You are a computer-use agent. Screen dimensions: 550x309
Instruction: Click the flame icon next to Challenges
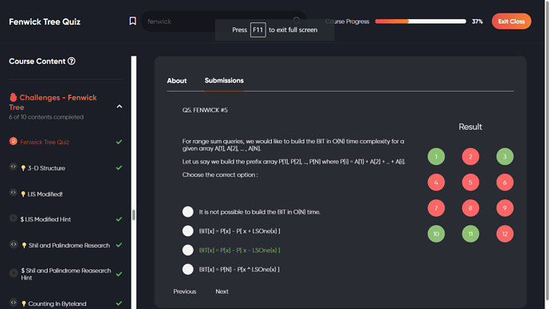13,97
